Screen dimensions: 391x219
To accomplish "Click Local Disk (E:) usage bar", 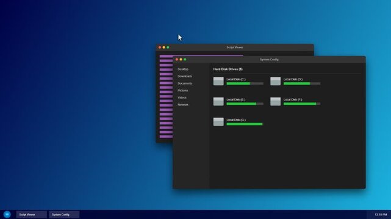I will pyautogui.click(x=245, y=103).
